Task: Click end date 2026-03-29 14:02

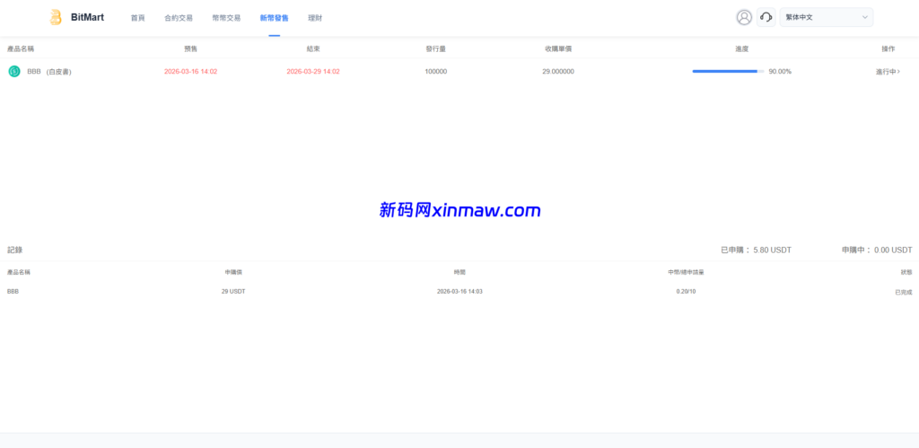Action: pyautogui.click(x=313, y=72)
